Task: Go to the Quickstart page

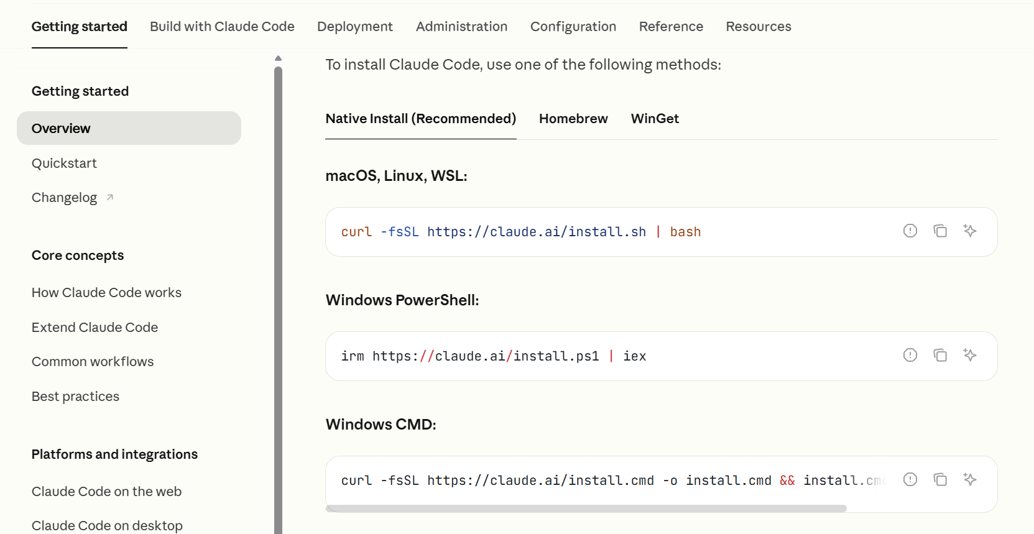Action: 64,163
